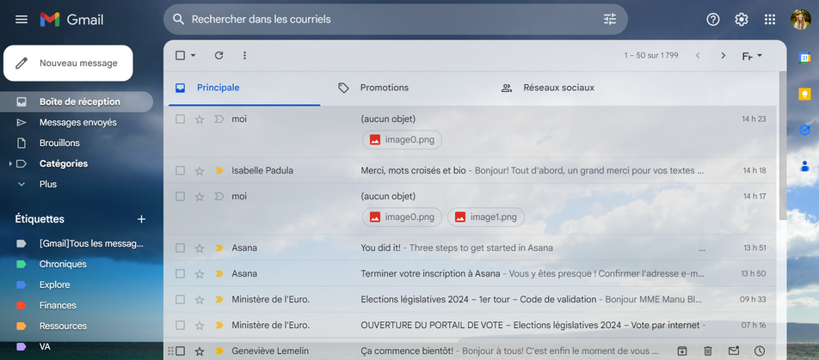Image resolution: width=819 pixels, height=360 pixels.
Task: Click the search options filter icon
Action: [610, 19]
